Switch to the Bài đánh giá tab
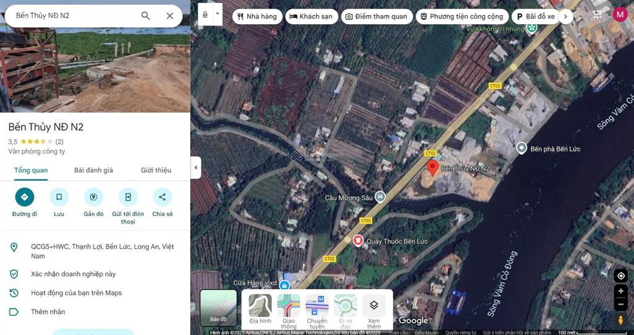 coord(93,170)
